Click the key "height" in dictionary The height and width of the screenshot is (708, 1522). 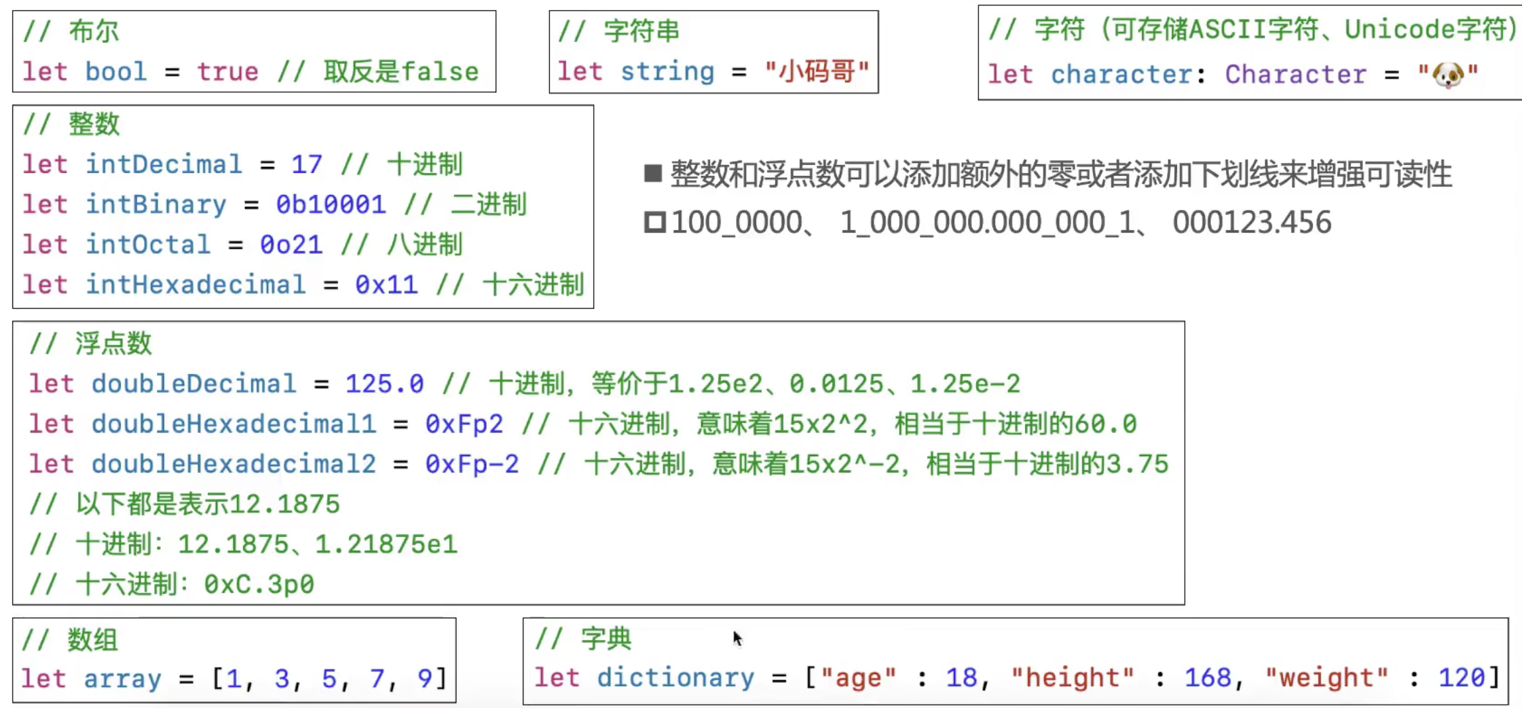click(x=1073, y=677)
